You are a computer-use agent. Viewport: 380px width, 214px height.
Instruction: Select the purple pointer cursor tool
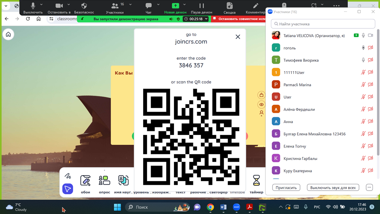(68, 189)
